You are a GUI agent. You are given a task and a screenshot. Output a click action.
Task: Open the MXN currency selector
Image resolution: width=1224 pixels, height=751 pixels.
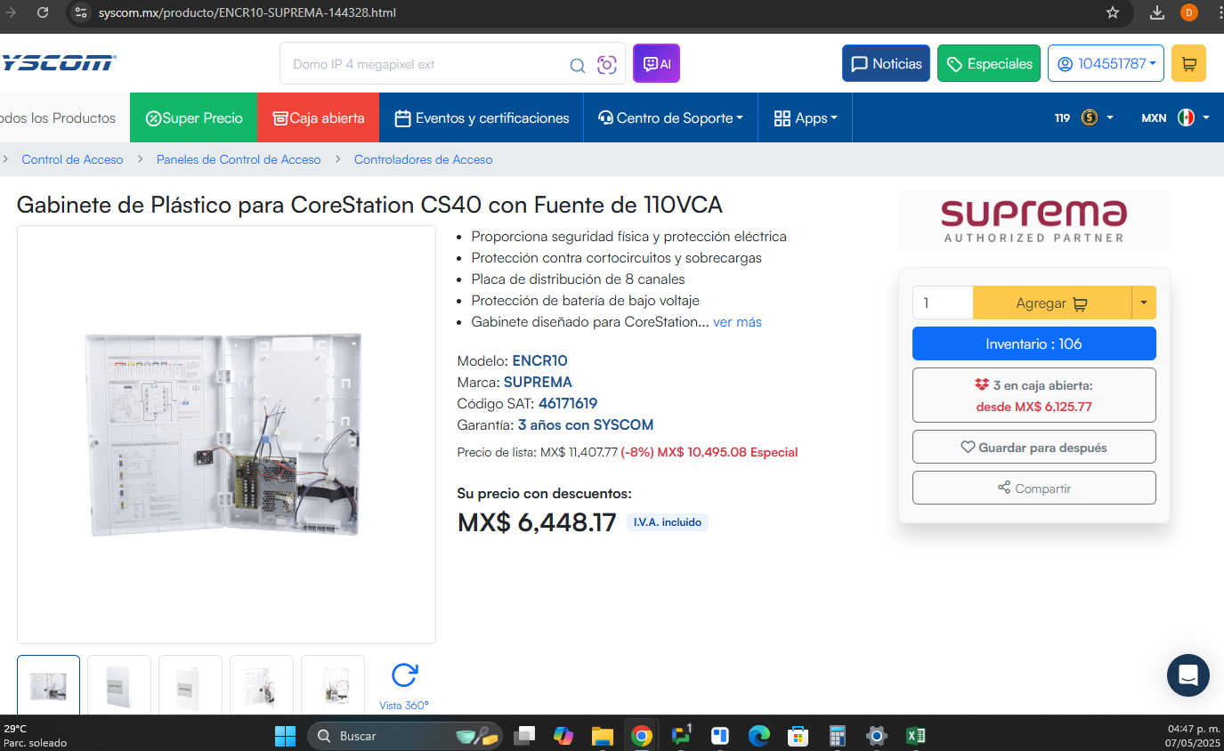pos(1175,117)
